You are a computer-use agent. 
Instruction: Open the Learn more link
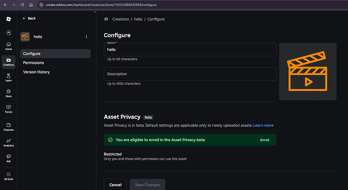[263, 126]
